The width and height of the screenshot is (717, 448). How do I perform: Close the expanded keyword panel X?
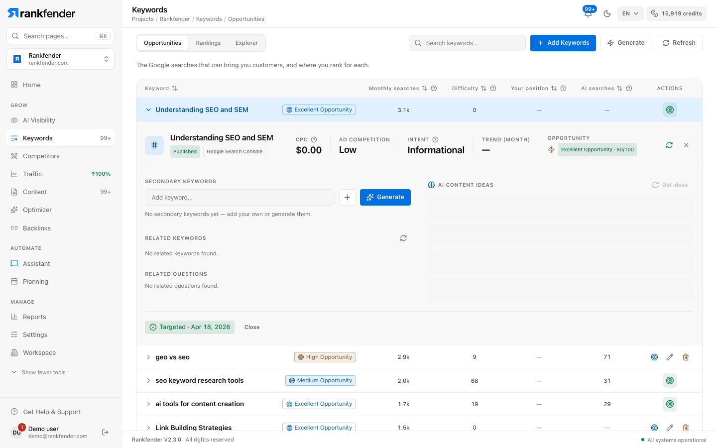[686, 145]
